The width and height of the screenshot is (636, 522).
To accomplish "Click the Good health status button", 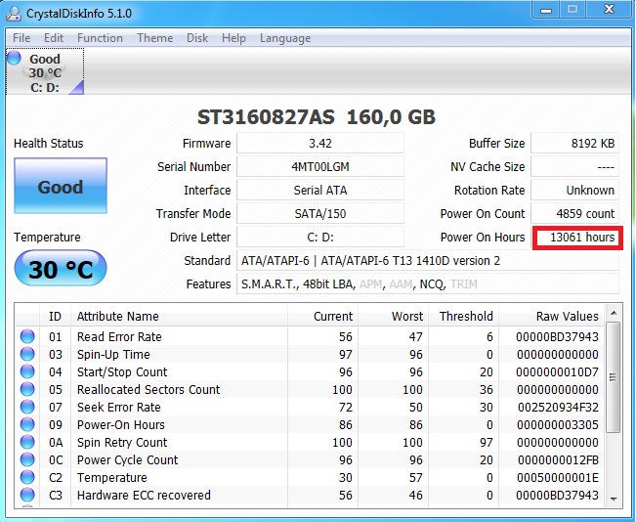I will (x=61, y=187).
